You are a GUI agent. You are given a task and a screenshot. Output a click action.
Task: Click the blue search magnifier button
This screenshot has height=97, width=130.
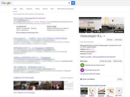point(73,3)
